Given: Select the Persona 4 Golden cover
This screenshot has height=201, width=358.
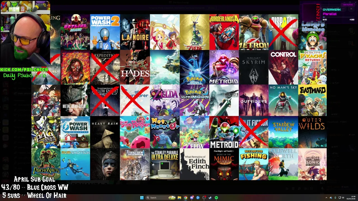Looking at the screenshot, I should click(x=46, y=132).
